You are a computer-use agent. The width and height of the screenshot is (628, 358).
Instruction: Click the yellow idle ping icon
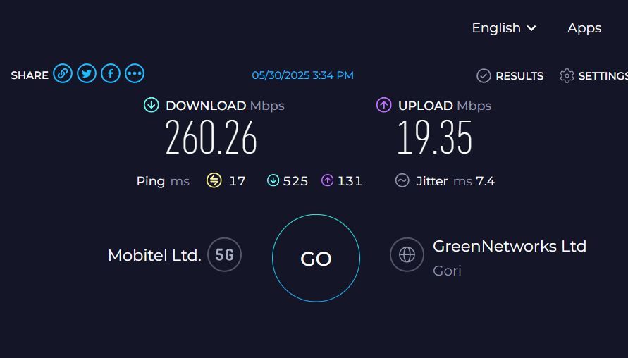pyautogui.click(x=214, y=180)
